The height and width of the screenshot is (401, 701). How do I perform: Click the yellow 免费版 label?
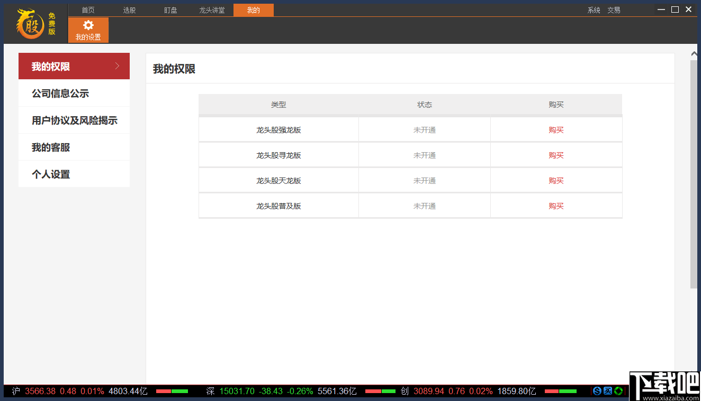[x=51, y=24]
